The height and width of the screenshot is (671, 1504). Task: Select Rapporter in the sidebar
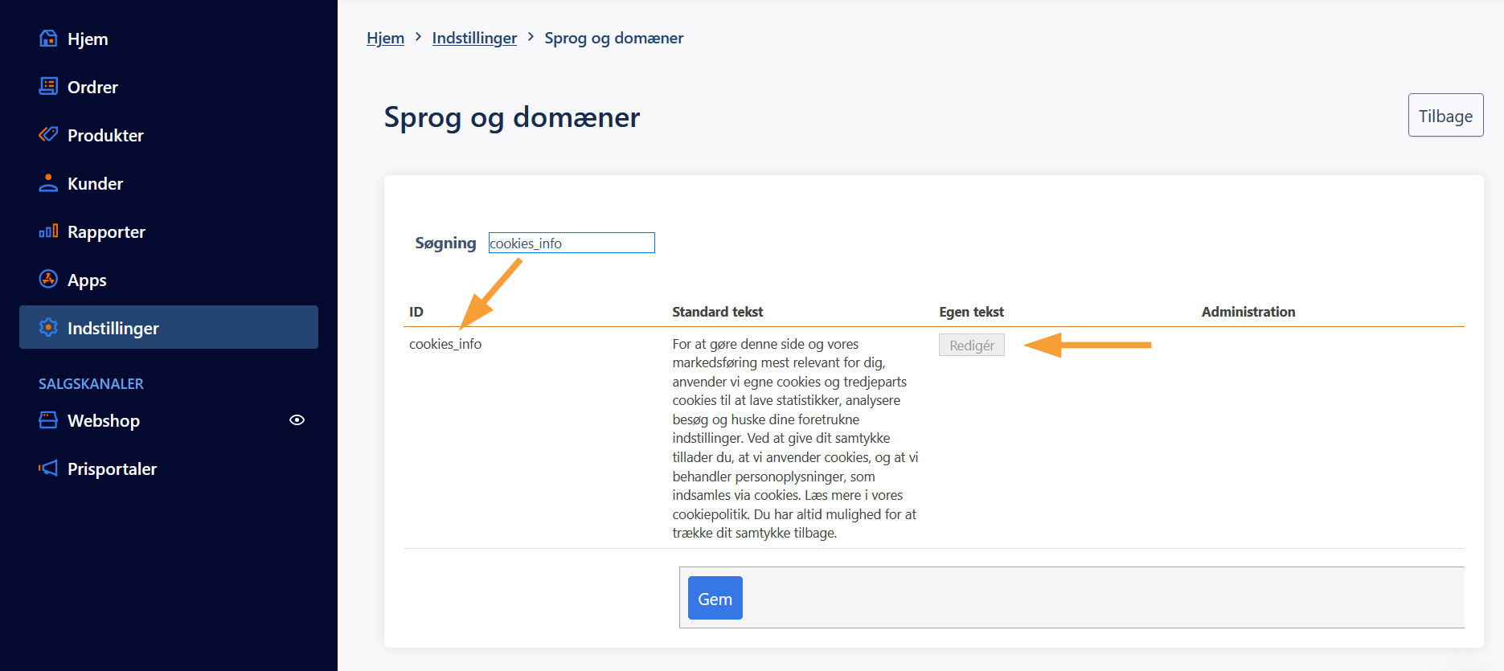click(106, 231)
